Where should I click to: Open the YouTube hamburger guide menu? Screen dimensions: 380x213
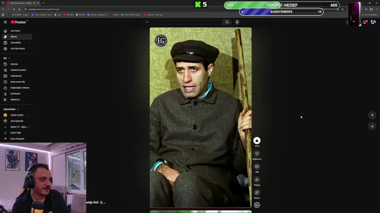tap(5, 22)
